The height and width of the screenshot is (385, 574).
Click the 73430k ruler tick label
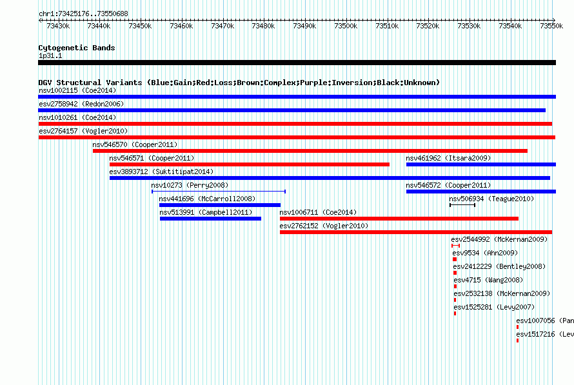58,26
